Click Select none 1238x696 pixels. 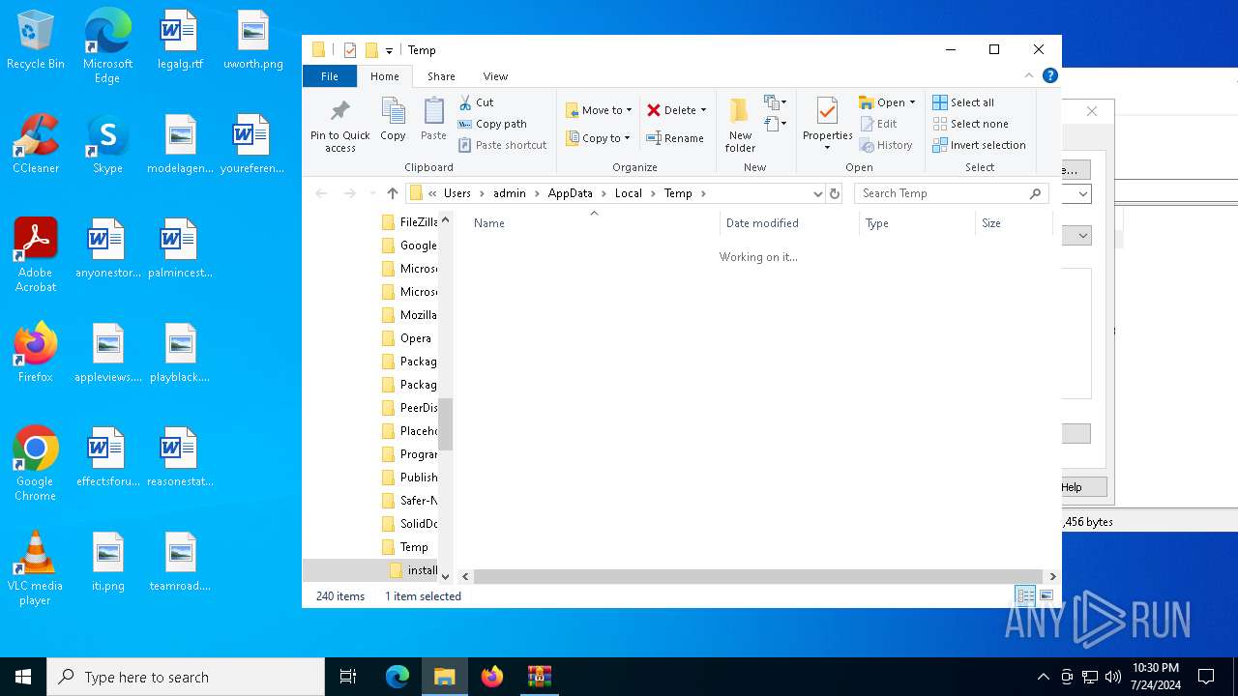click(970, 124)
